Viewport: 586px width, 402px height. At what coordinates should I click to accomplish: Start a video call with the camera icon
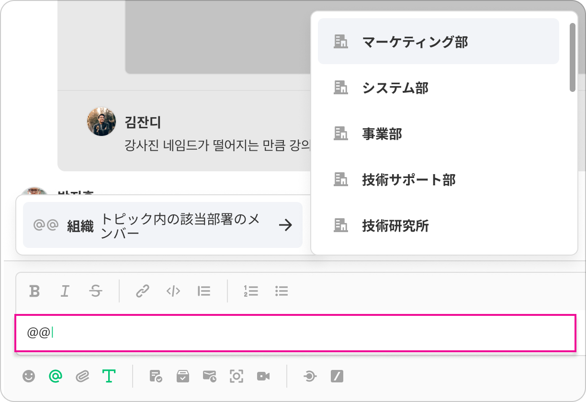tap(263, 377)
